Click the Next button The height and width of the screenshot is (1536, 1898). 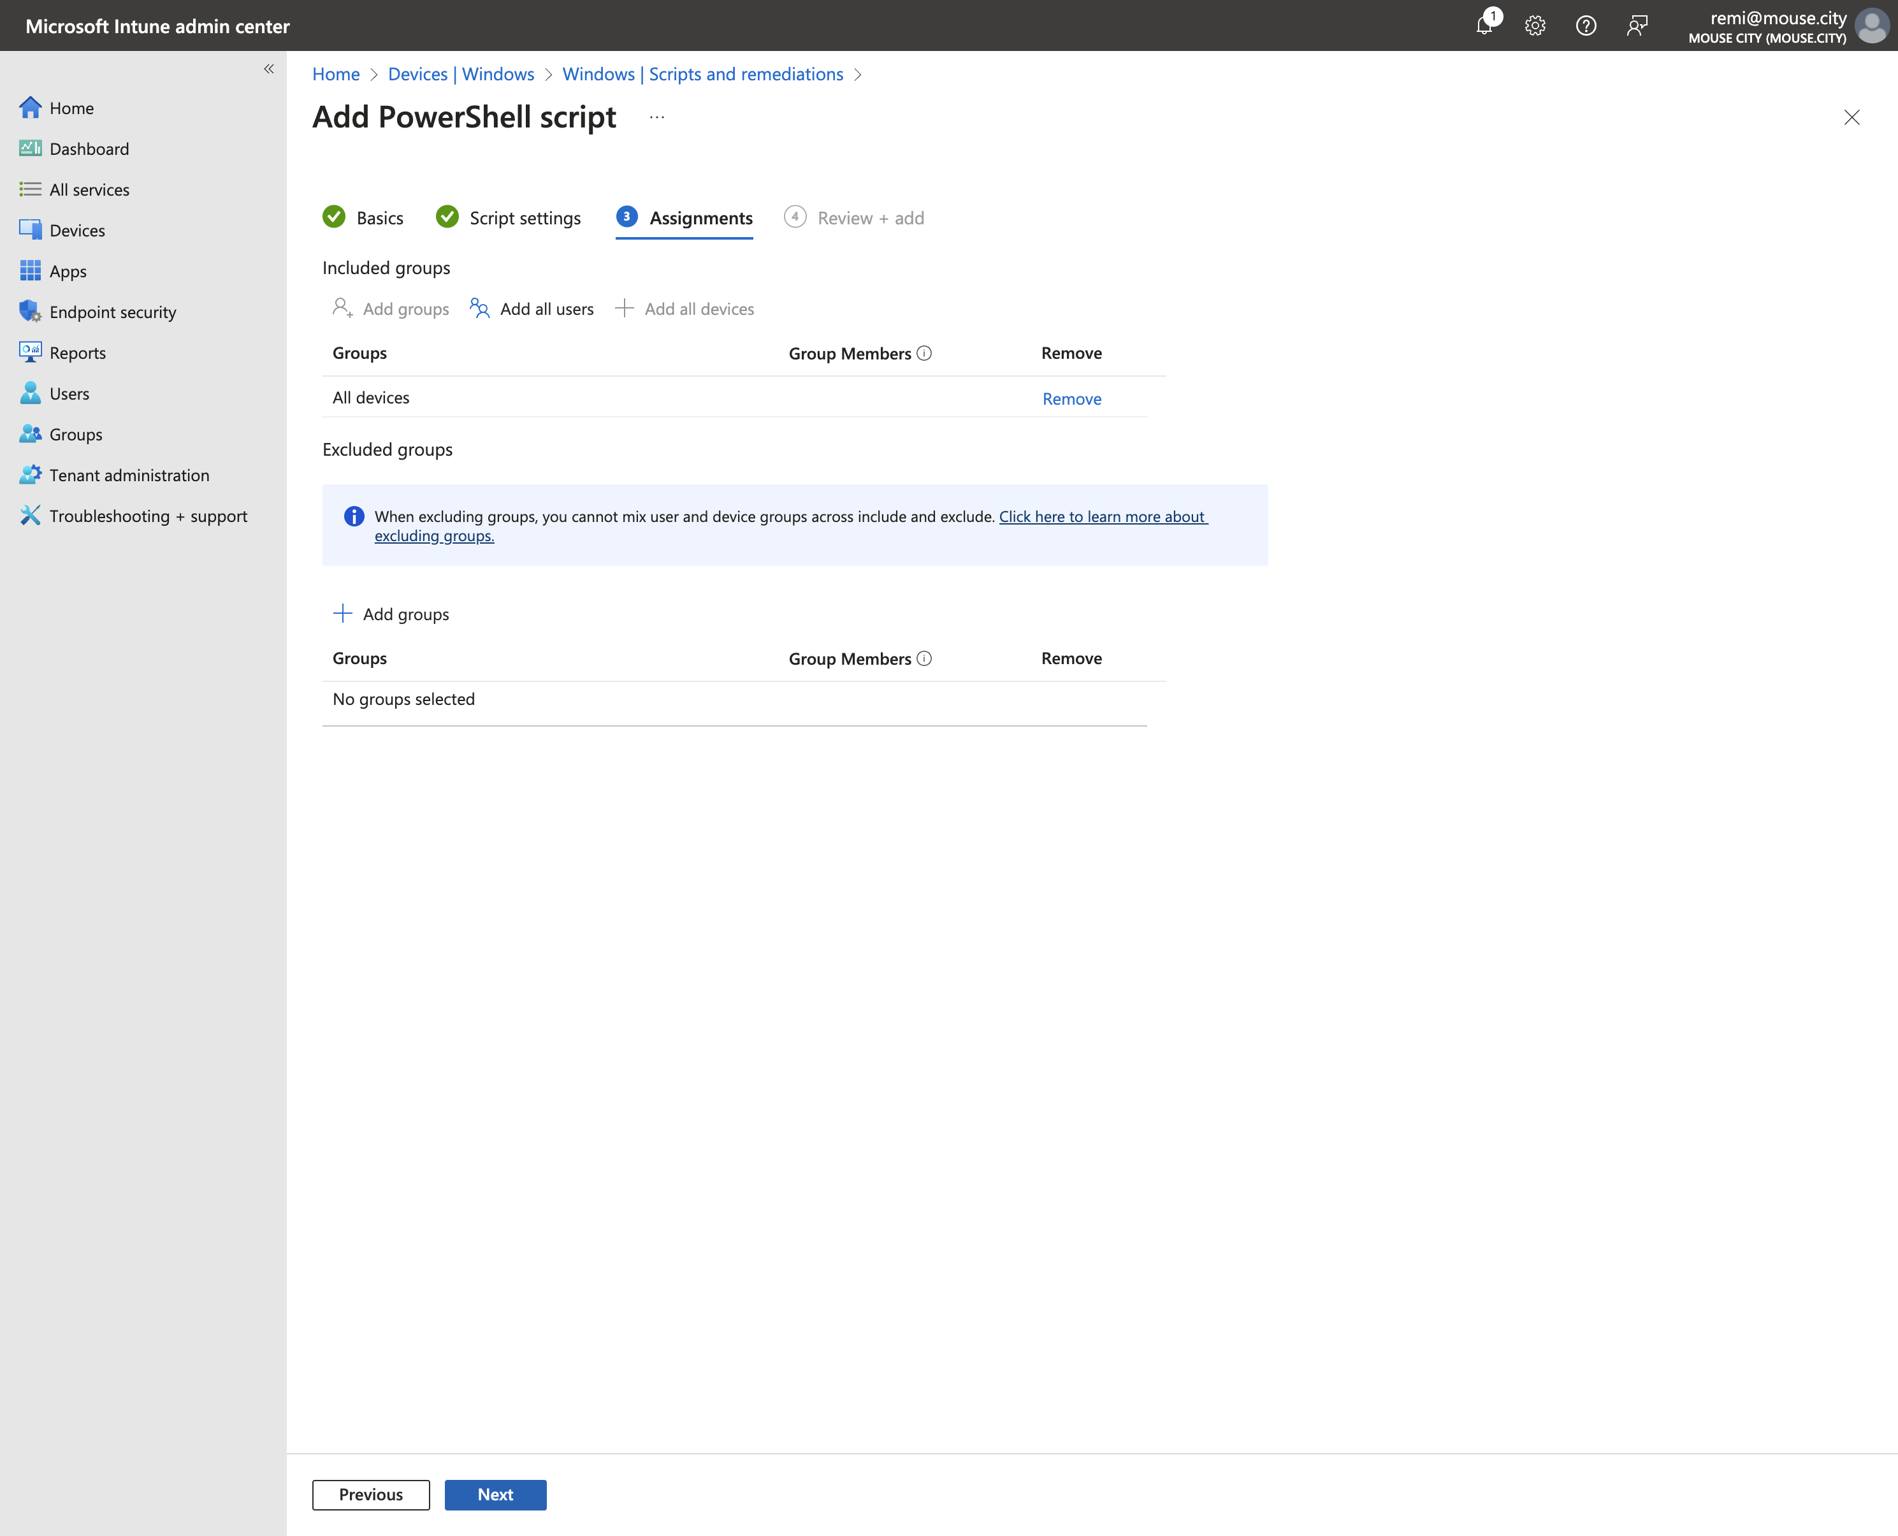(x=495, y=1495)
